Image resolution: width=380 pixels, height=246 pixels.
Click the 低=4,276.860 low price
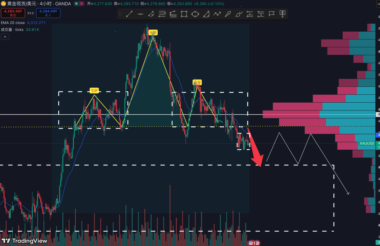(x=153, y=4)
